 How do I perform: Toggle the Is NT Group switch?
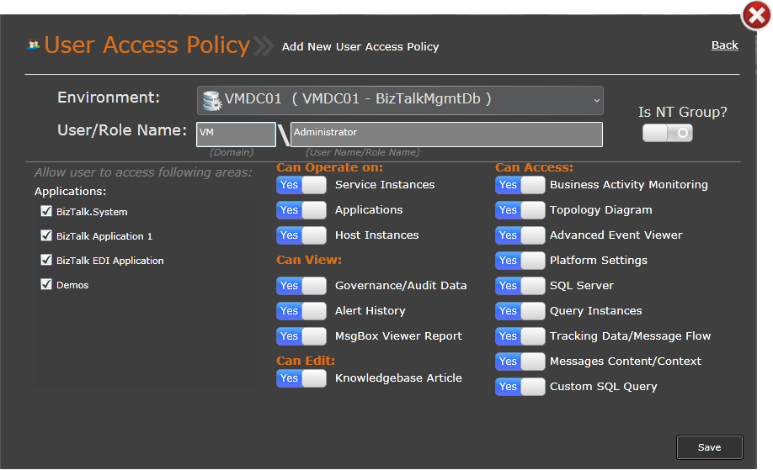click(x=667, y=133)
